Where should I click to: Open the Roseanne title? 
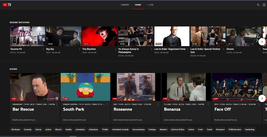click(x=123, y=109)
